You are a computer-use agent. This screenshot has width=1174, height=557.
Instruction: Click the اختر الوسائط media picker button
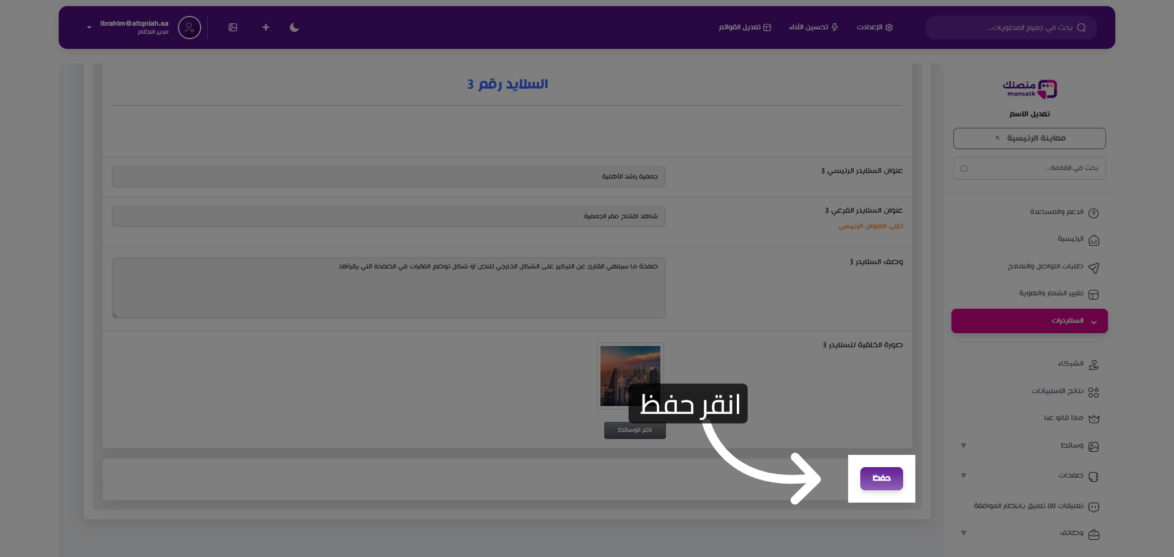(635, 430)
